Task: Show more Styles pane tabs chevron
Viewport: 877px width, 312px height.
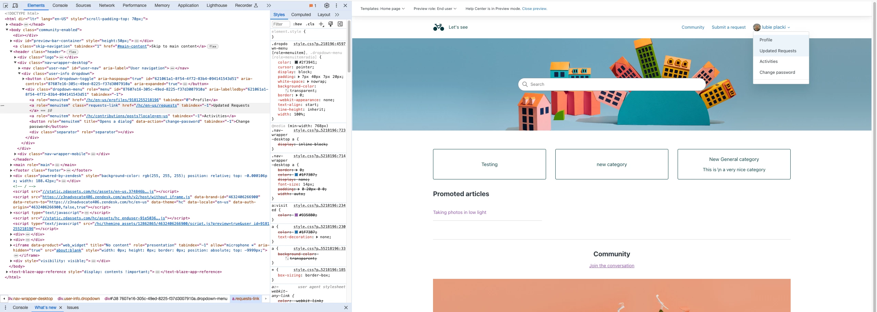Action: 337,15
